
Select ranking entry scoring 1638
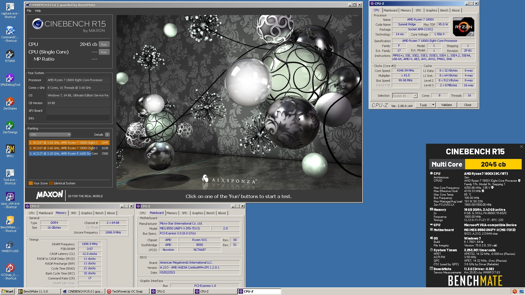click(x=69, y=148)
